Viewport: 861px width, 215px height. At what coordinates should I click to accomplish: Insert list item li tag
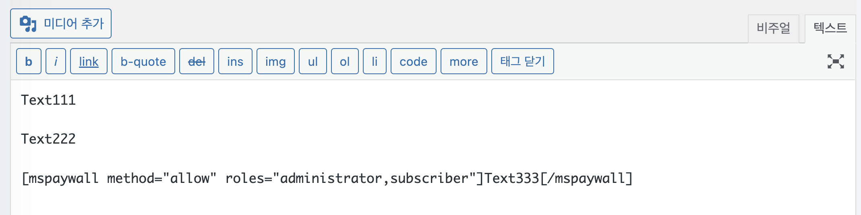pos(375,61)
